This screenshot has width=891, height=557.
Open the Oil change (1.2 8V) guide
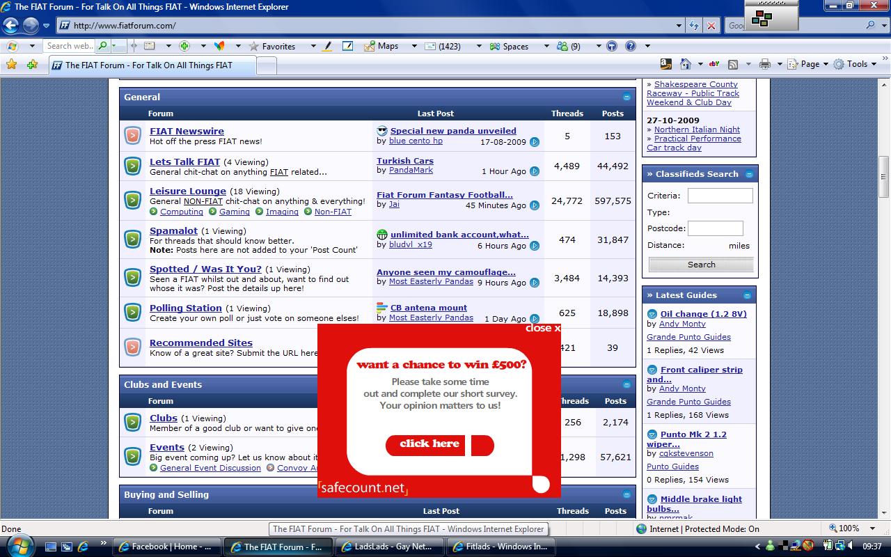pyautogui.click(x=703, y=314)
